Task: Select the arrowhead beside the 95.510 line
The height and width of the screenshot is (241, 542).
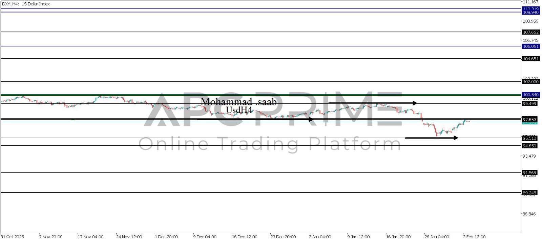Action: click(x=456, y=138)
